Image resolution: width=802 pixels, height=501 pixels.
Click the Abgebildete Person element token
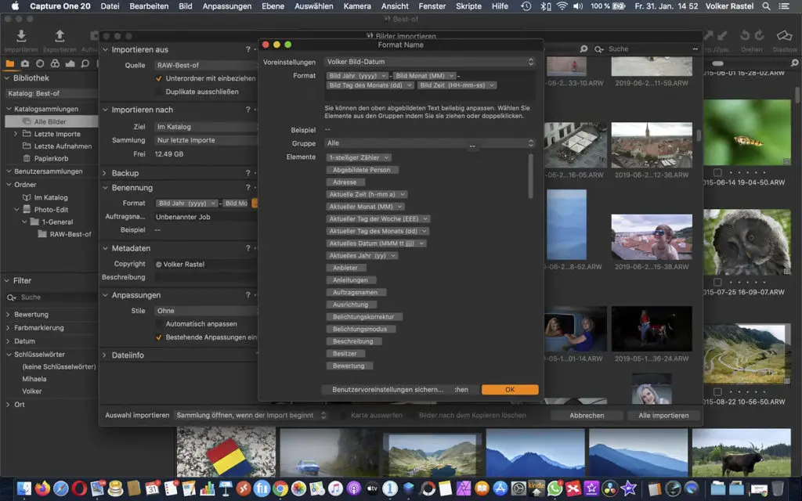point(362,170)
